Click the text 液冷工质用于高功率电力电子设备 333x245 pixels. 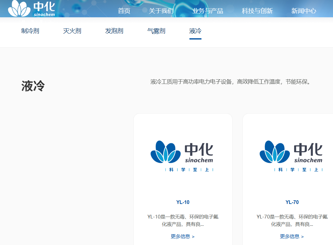click(191, 82)
